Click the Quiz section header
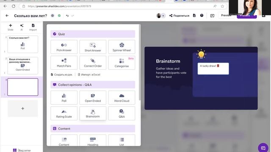This screenshot has width=271, height=152. [93, 34]
